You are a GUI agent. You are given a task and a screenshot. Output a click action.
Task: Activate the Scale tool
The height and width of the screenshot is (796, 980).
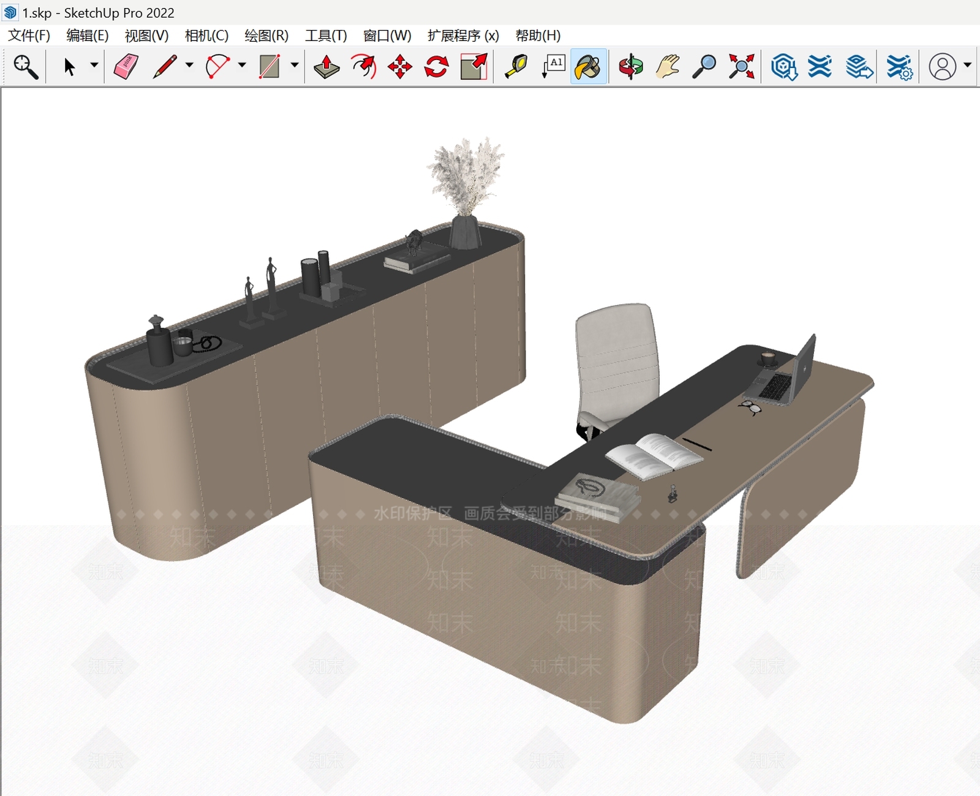(473, 66)
